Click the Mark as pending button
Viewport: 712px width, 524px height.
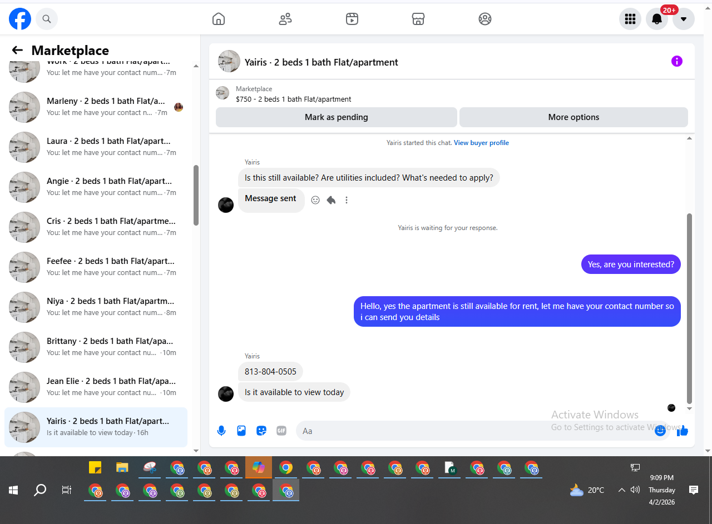coord(337,117)
